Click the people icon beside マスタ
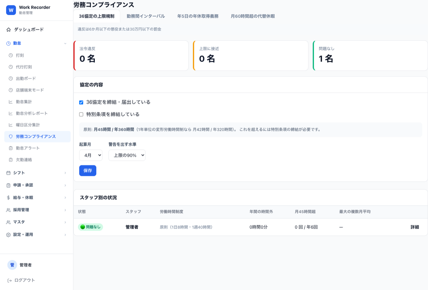 click(9, 222)
